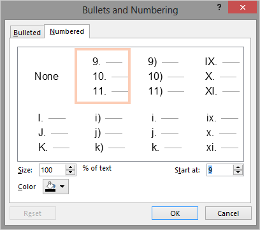Increase Start at value with up arrow
260x230 pixels.
(x=238, y=167)
